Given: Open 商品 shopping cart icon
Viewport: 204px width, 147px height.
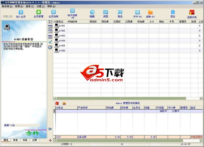Looking at the screenshot, I should pyautogui.click(x=120, y=14).
